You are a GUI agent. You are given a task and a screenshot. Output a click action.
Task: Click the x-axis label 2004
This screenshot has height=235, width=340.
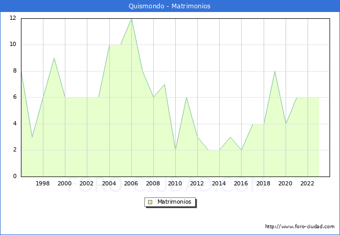pyautogui.click(x=109, y=183)
